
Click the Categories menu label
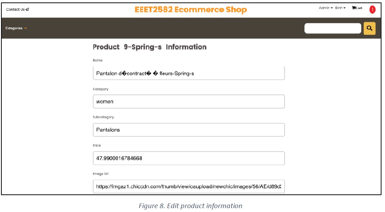14,28
